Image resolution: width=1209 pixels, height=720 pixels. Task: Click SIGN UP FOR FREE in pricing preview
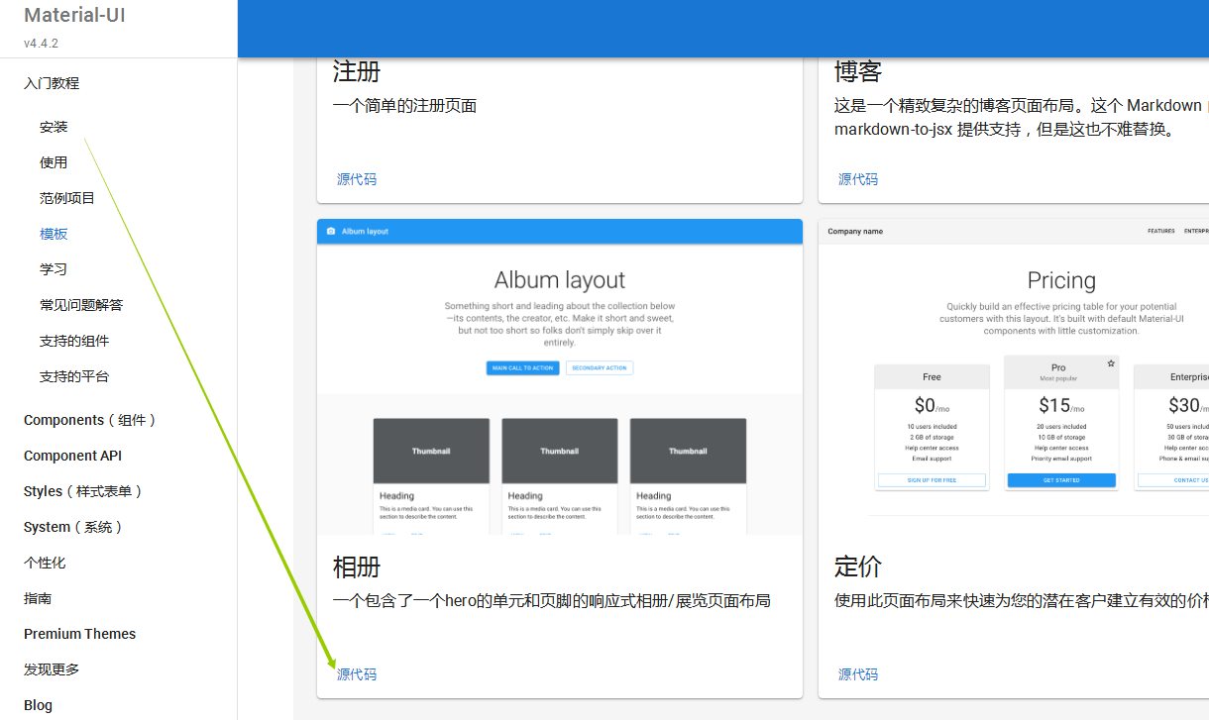[932, 480]
